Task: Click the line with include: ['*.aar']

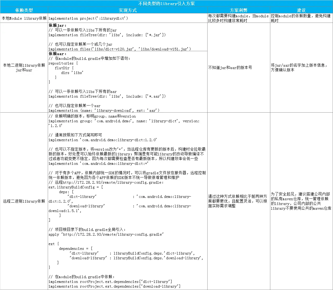Action: click(x=107, y=96)
